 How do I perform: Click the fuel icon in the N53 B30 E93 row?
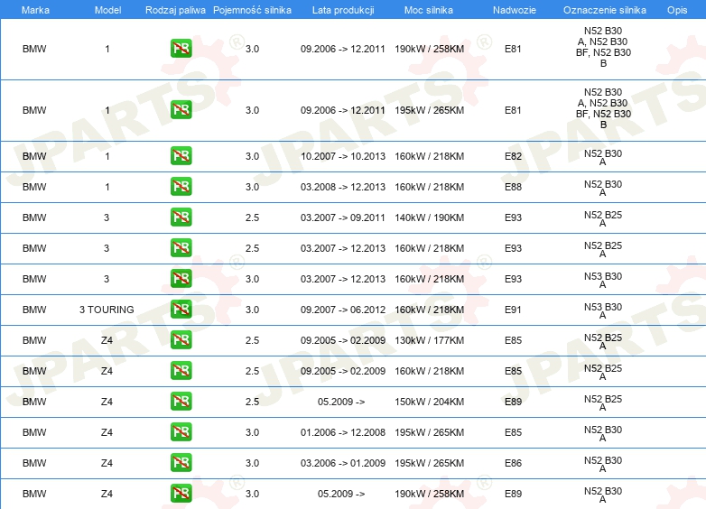(x=181, y=279)
